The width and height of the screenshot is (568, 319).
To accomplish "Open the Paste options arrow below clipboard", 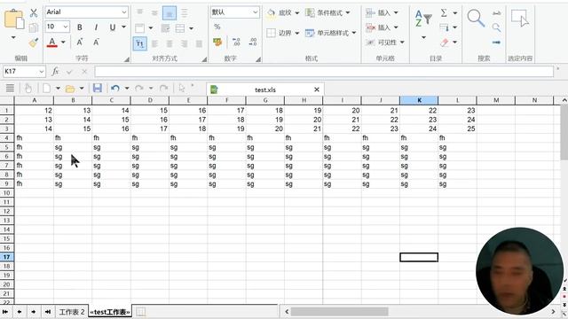I will click(x=13, y=37).
